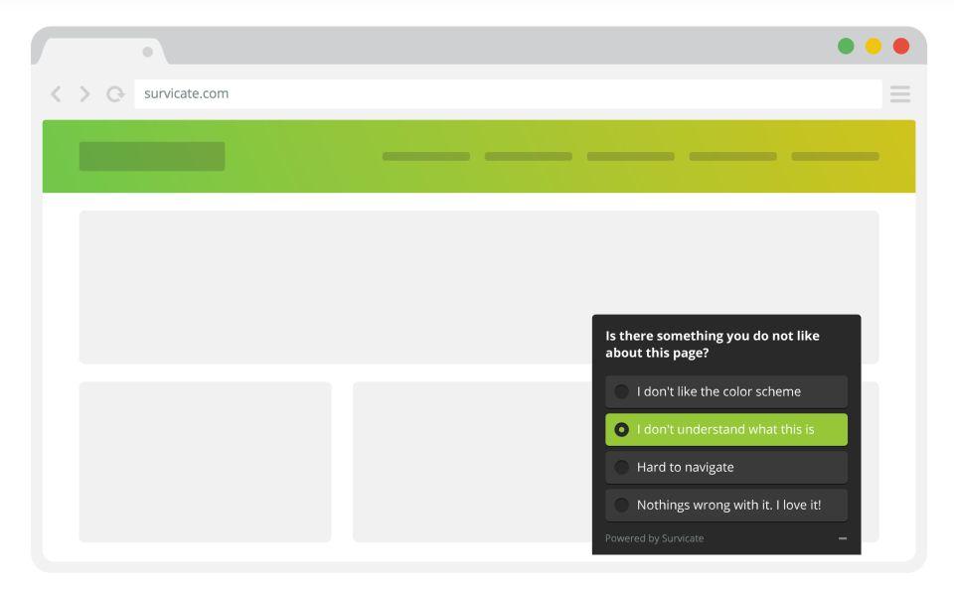Image resolution: width=954 pixels, height=593 pixels.
Task: Select "I don't like the color scheme"
Action: pos(725,391)
